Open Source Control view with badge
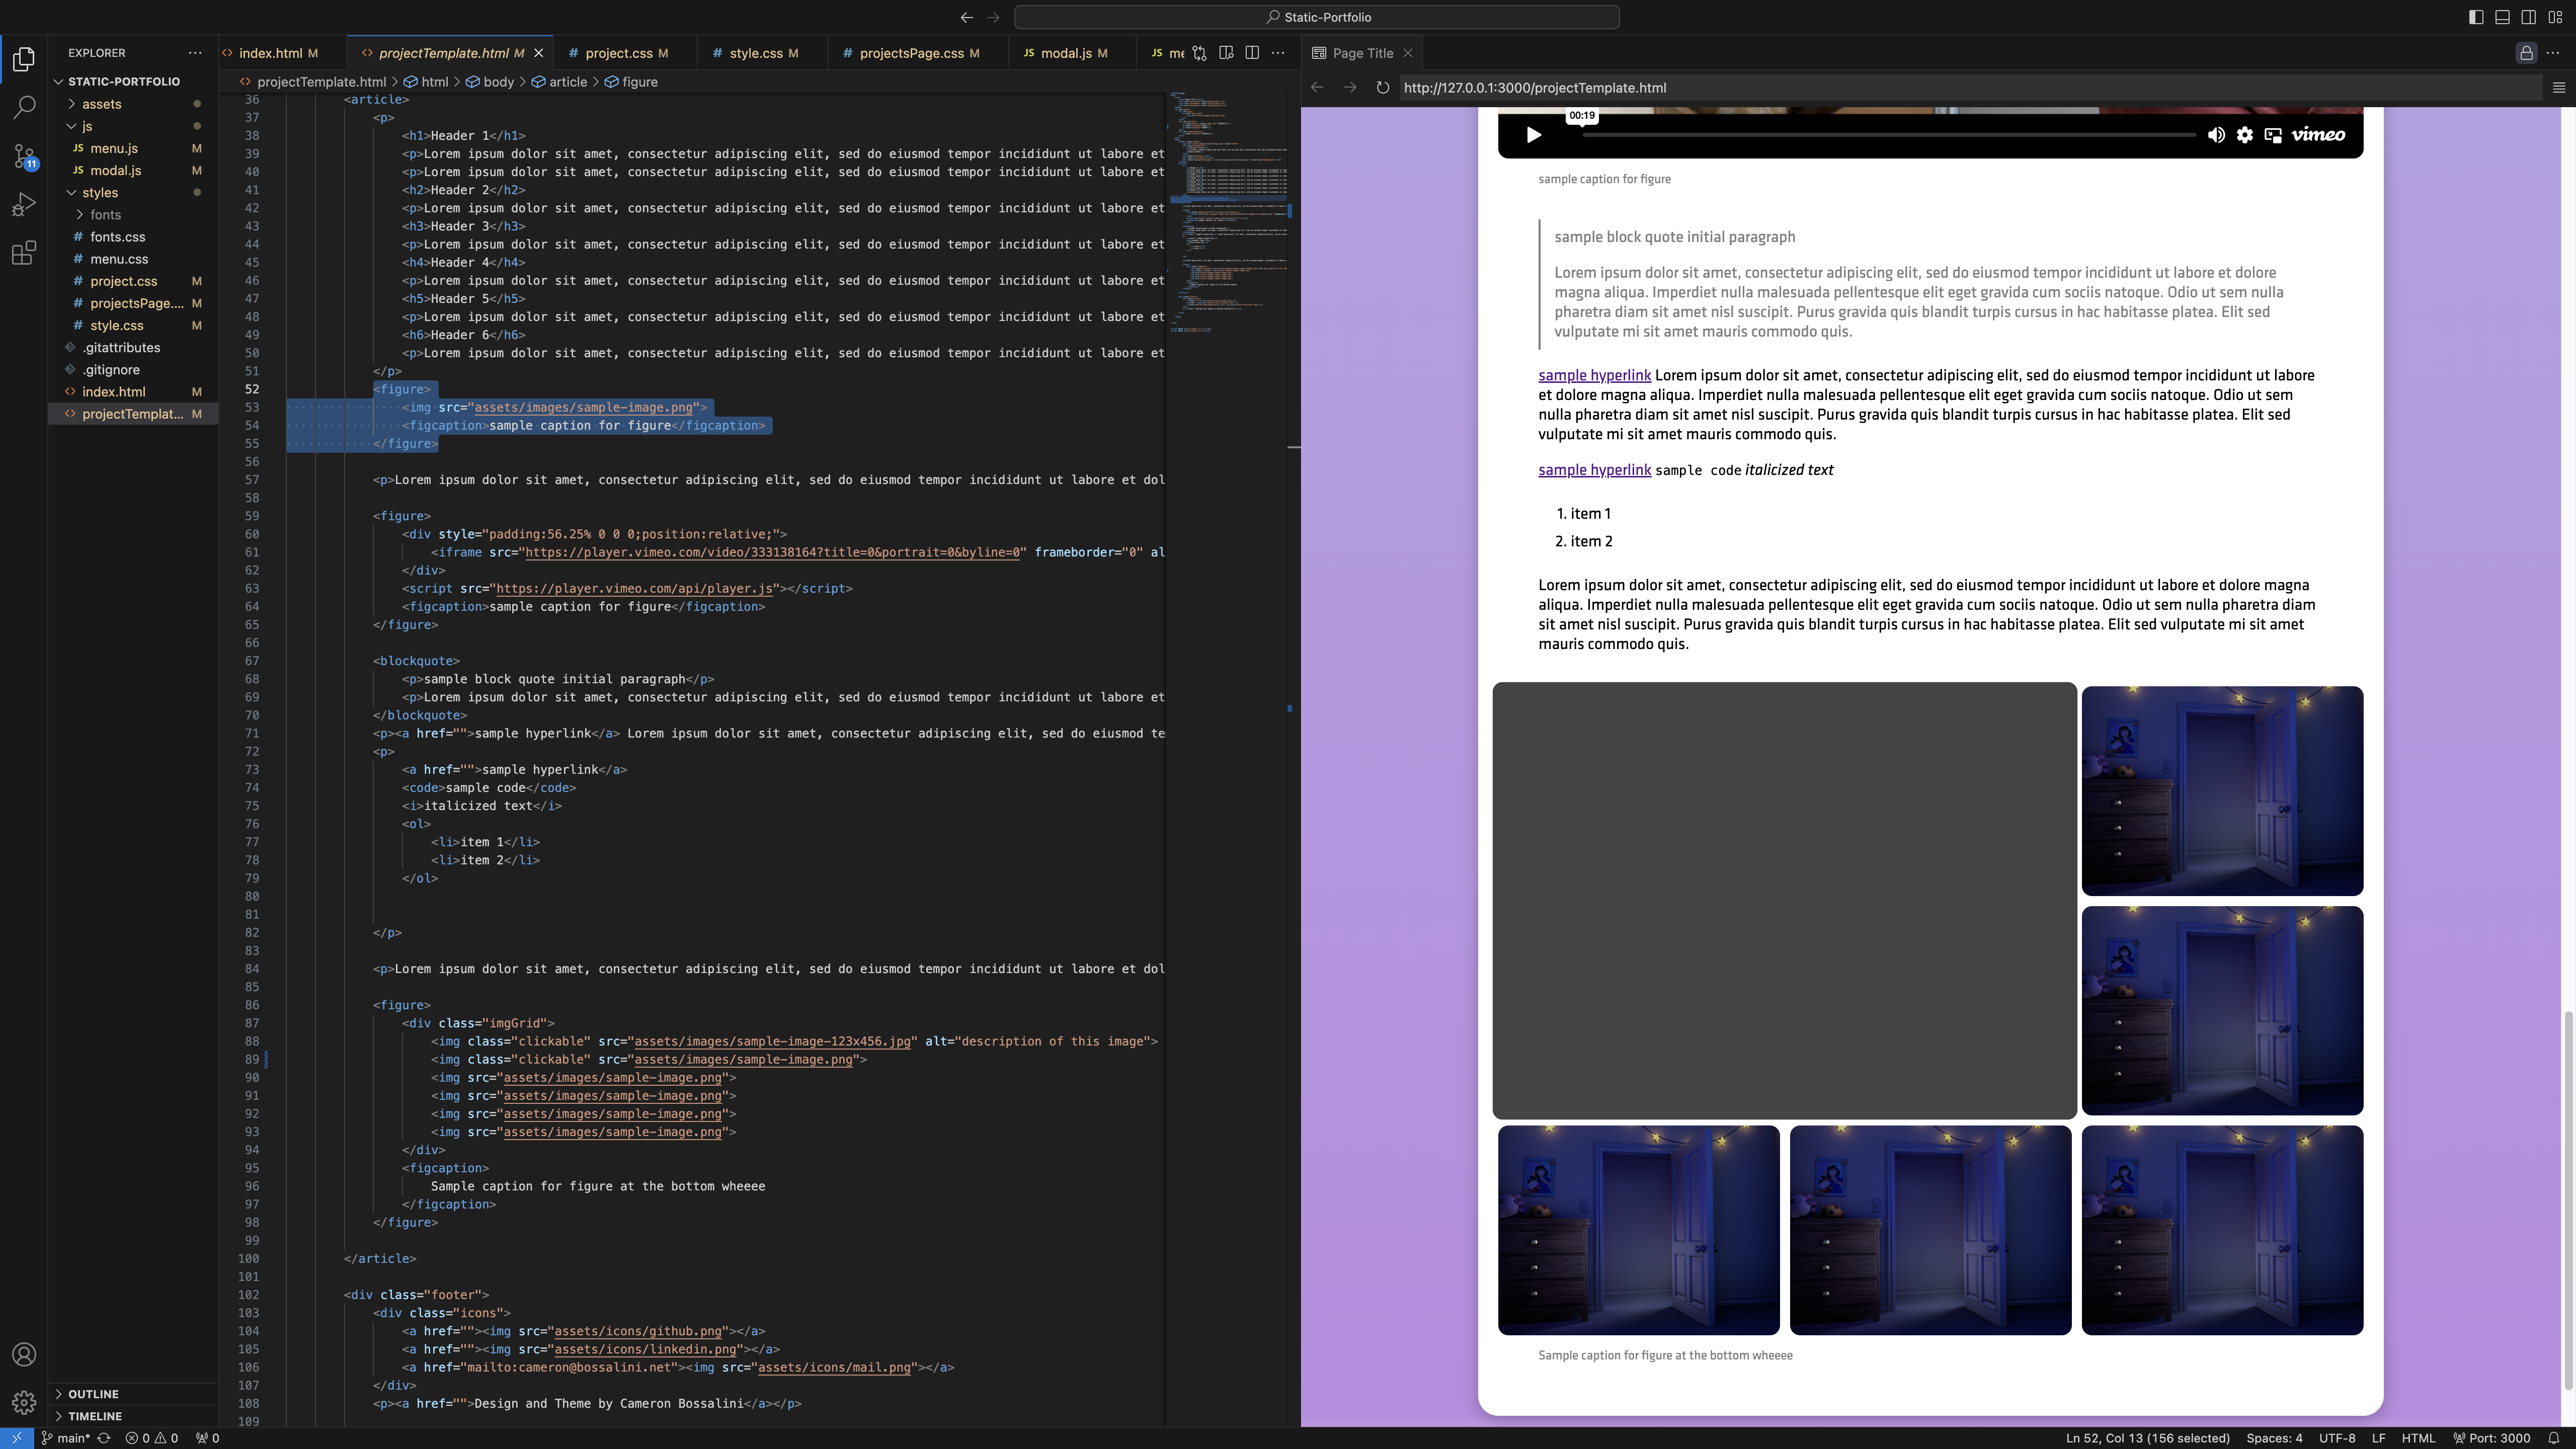2576x1449 pixels. coord(24,156)
